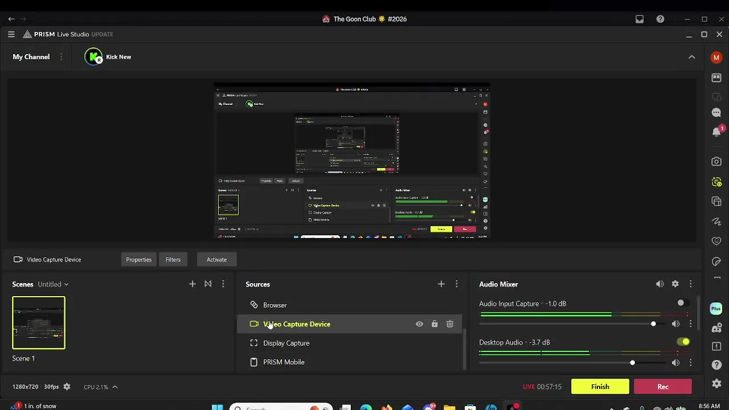This screenshot has height=410, width=729.
Task: Click the Sources list scrollbar
Action: click(465, 348)
